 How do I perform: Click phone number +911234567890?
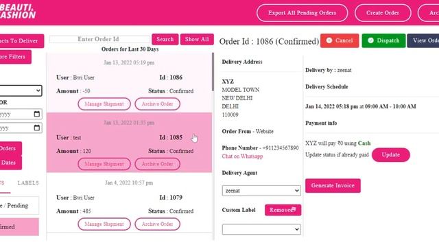click(281, 148)
